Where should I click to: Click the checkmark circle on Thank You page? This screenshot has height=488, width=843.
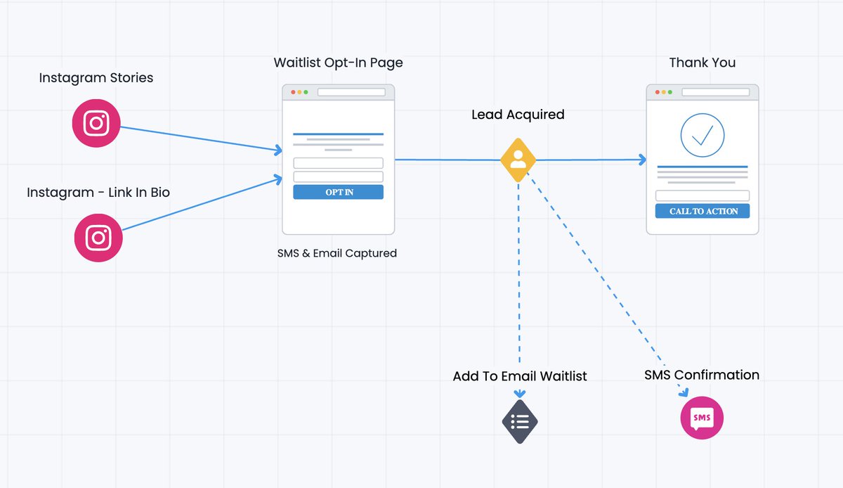(702, 135)
